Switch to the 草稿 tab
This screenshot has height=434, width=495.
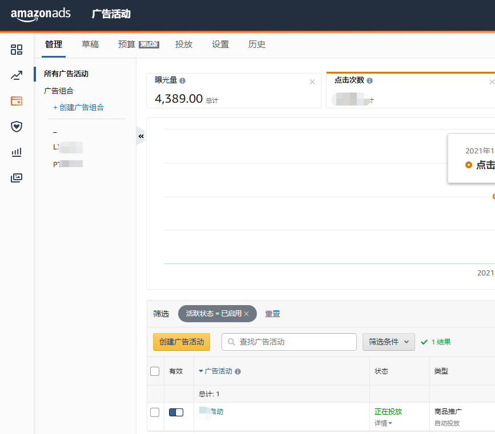click(x=90, y=44)
